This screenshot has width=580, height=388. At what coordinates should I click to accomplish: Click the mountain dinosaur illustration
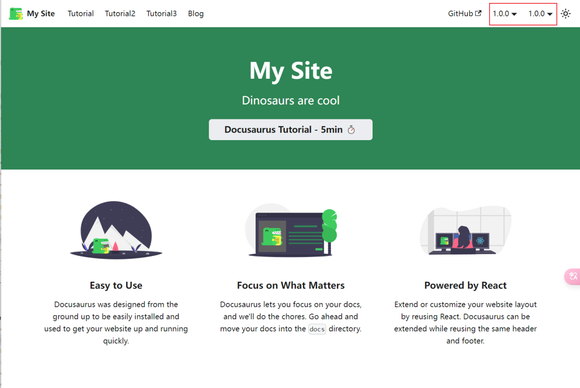116,230
